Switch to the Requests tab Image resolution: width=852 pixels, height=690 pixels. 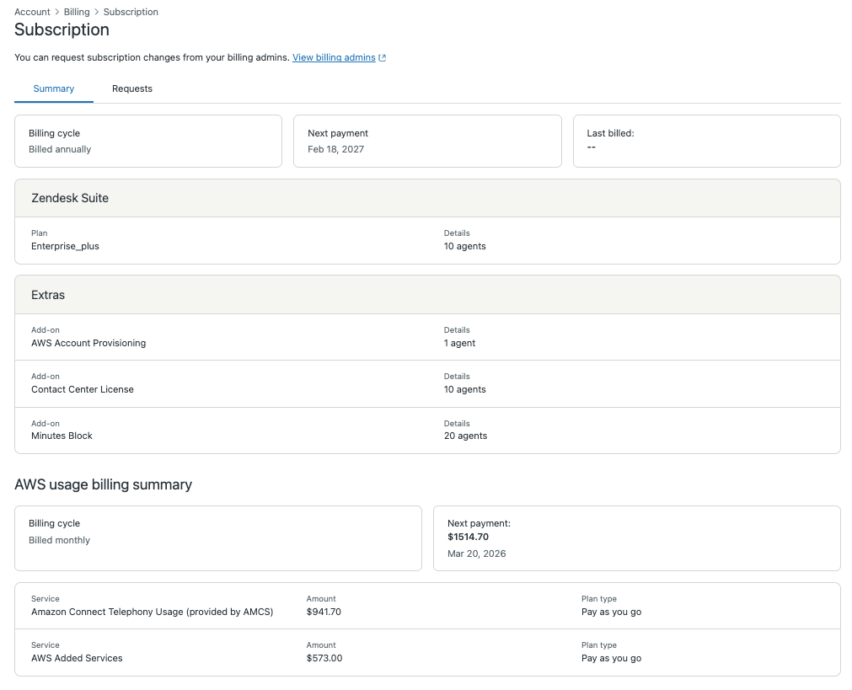[x=132, y=88]
